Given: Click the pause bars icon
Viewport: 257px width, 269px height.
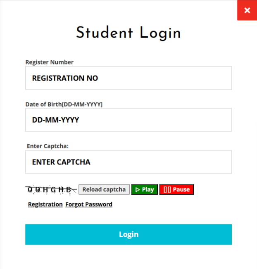Looking at the screenshot, I should pos(167,190).
